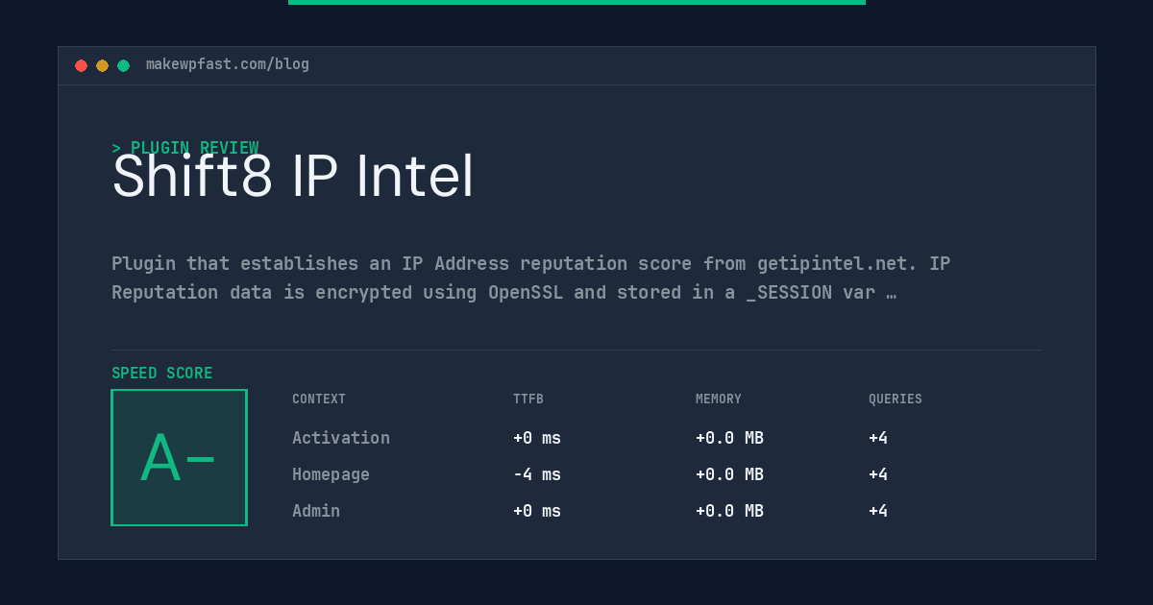Select the Activation row label
This screenshot has height=605, width=1153.
[341, 438]
